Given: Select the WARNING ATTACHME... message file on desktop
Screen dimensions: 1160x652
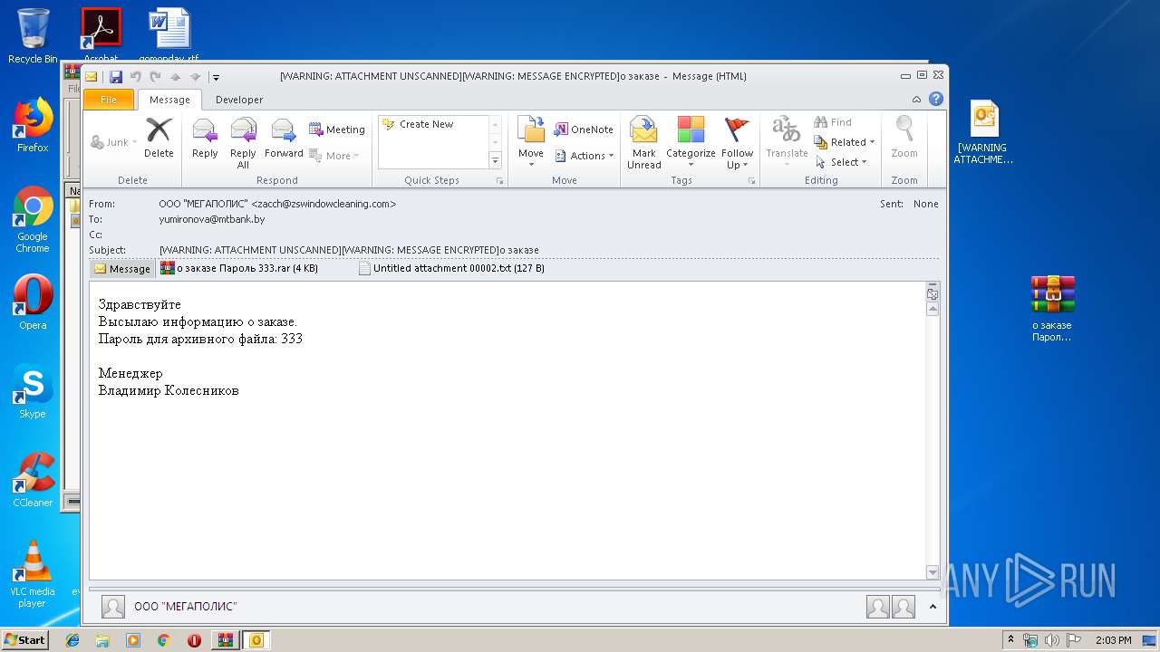Looking at the screenshot, I should 983,133.
